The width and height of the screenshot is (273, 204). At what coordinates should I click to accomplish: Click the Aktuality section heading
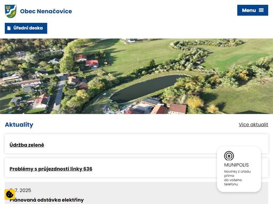19,125
